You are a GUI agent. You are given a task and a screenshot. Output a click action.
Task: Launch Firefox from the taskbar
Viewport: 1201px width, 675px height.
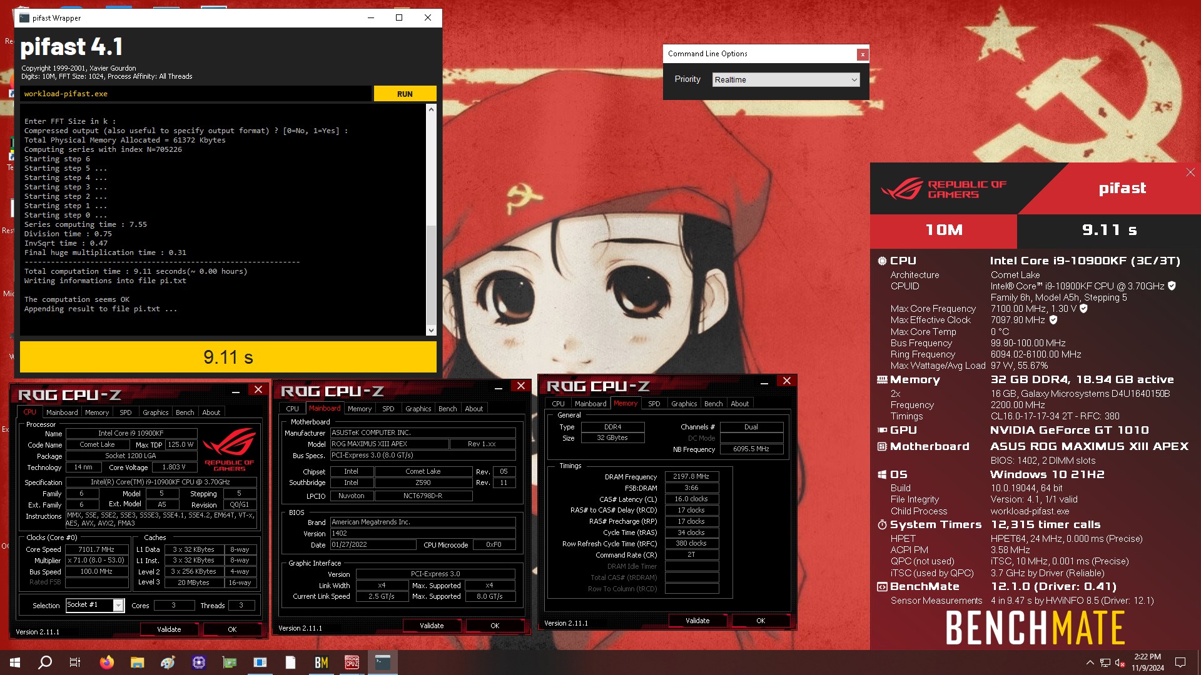pyautogui.click(x=107, y=662)
